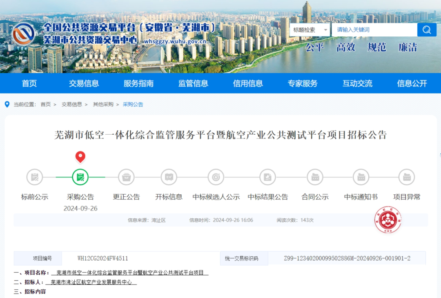
Task: Open the 合同公示 stage icon
Action: pyautogui.click(x=315, y=177)
